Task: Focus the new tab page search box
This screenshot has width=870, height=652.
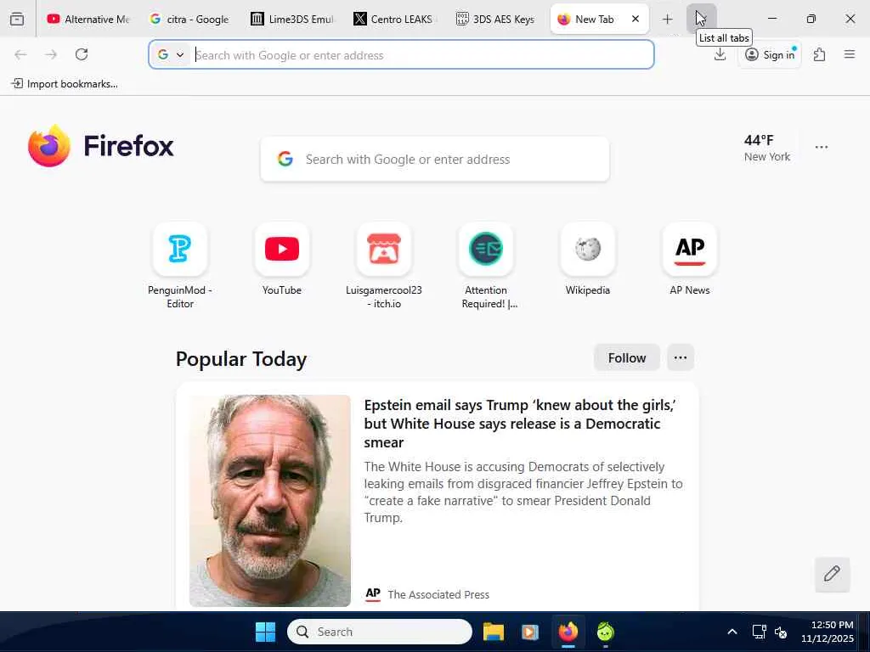Action: click(x=435, y=159)
